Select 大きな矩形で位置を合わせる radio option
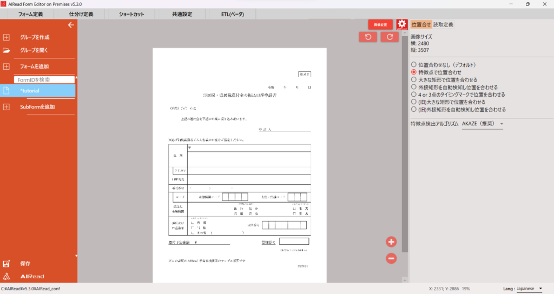Viewport: 554px width, 294px height. point(414,79)
